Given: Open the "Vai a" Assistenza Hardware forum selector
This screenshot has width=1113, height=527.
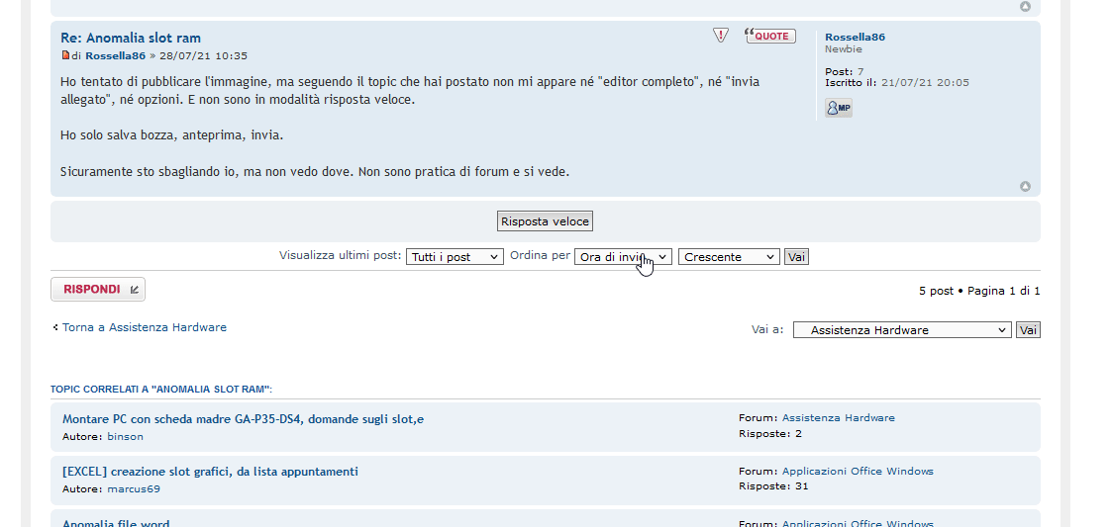Looking at the screenshot, I should coord(902,330).
